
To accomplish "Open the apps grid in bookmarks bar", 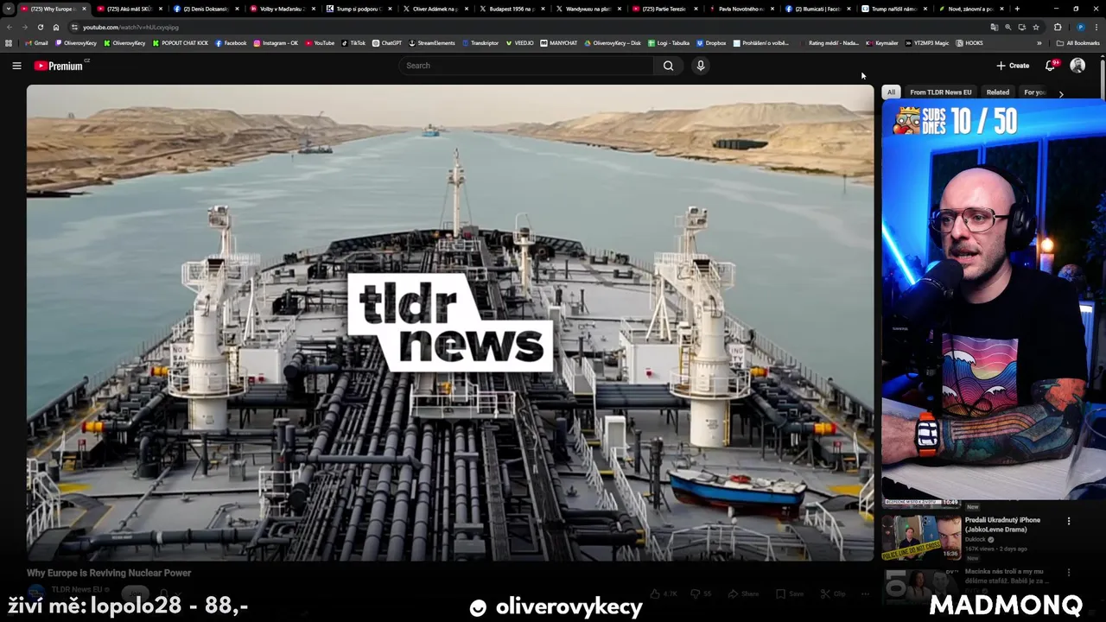I will pyautogui.click(x=9, y=43).
